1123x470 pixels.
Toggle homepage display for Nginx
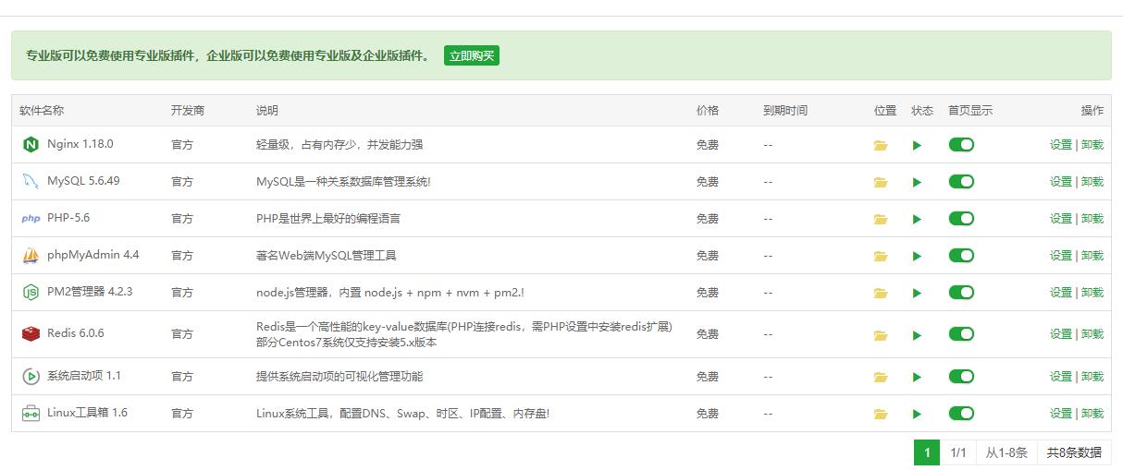(961, 145)
